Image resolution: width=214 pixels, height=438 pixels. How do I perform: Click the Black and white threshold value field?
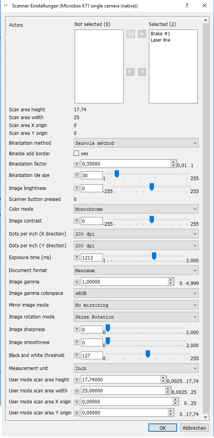(92, 355)
